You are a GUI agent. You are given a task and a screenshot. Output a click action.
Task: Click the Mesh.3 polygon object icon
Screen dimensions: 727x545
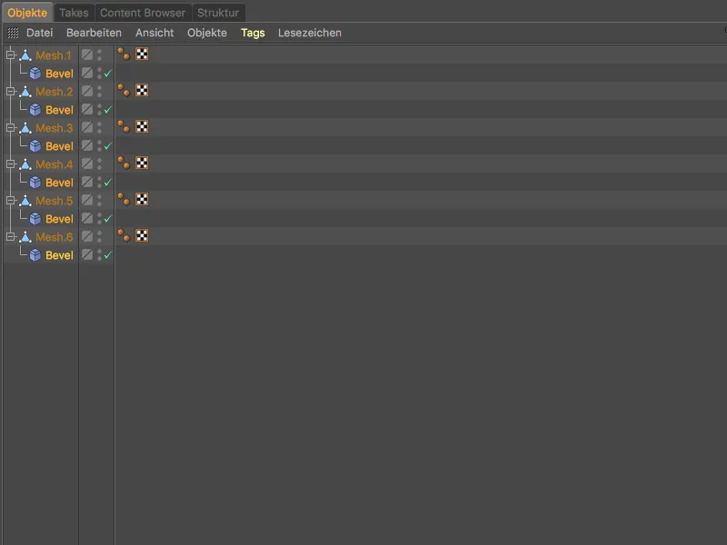pos(25,128)
